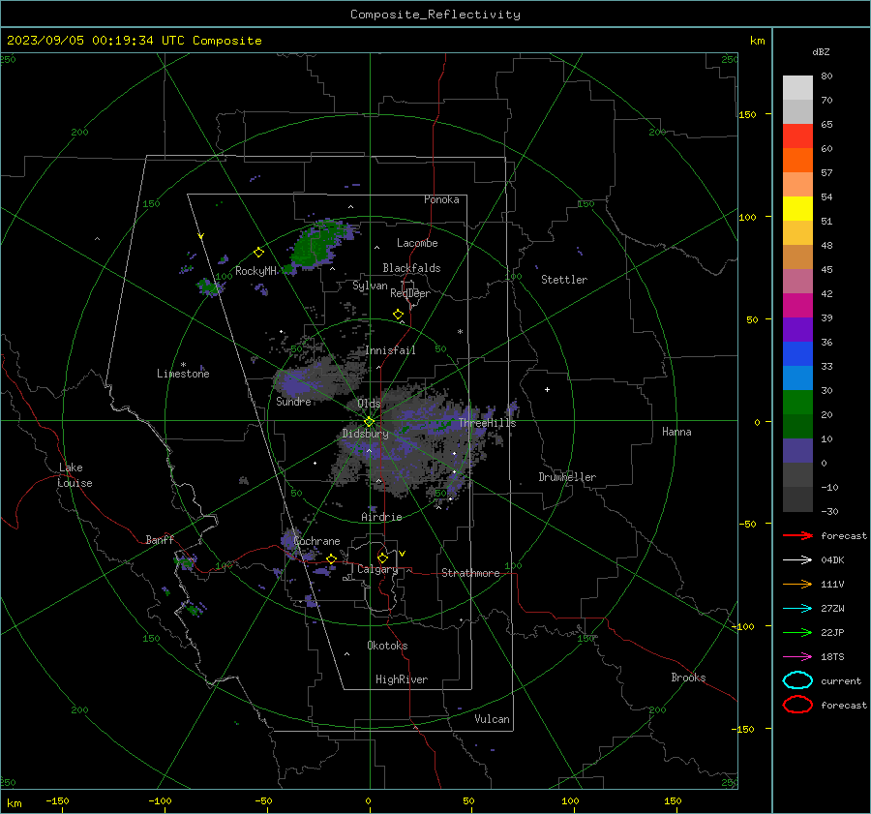Click the Banff label
The height and width of the screenshot is (814, 871).
tap(160, 539)
